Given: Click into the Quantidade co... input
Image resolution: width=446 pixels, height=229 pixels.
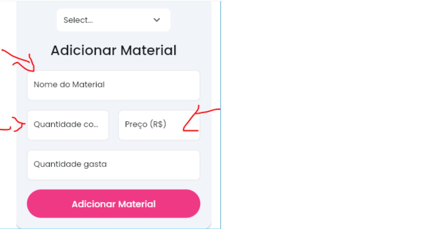Looking at the screenshot, I should (x=68, y=125).
